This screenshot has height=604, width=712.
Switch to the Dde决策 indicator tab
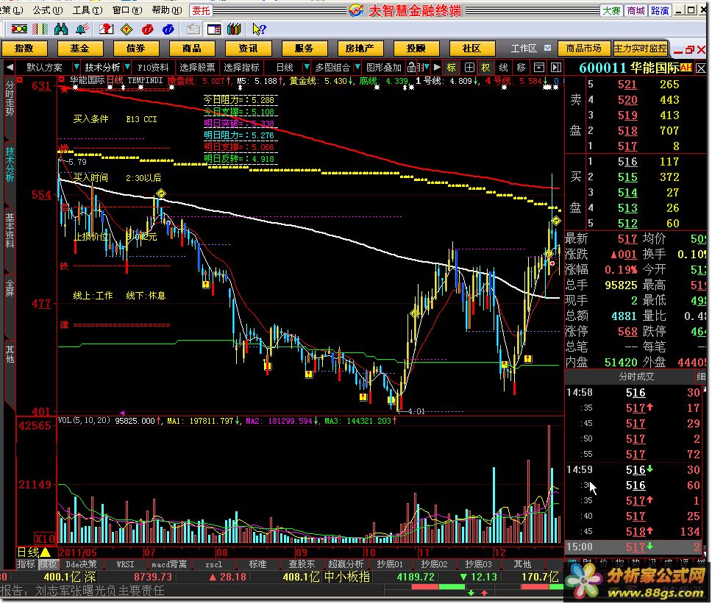(82, 564)
